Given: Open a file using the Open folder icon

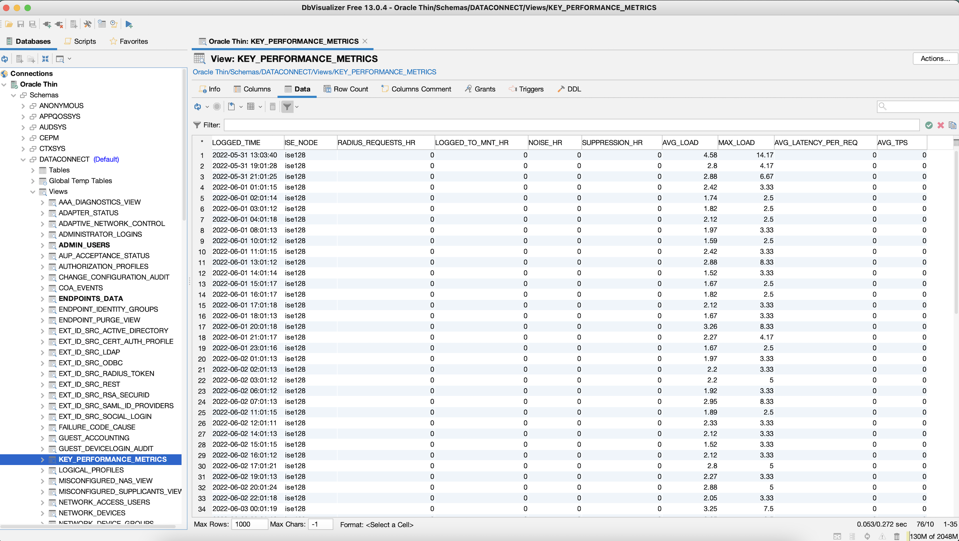Looking at the screenshot, I should pyautogui.click(x=9, y=24).
